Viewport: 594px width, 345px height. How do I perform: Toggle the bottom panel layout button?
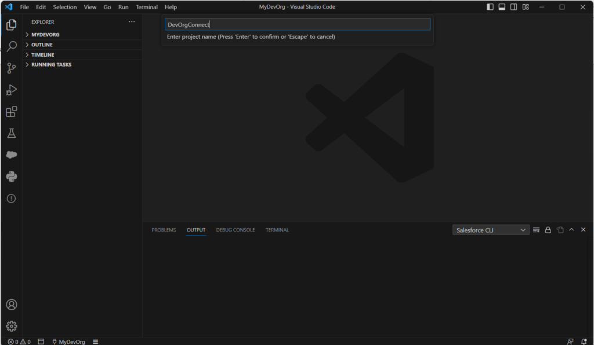click(502, 7)
